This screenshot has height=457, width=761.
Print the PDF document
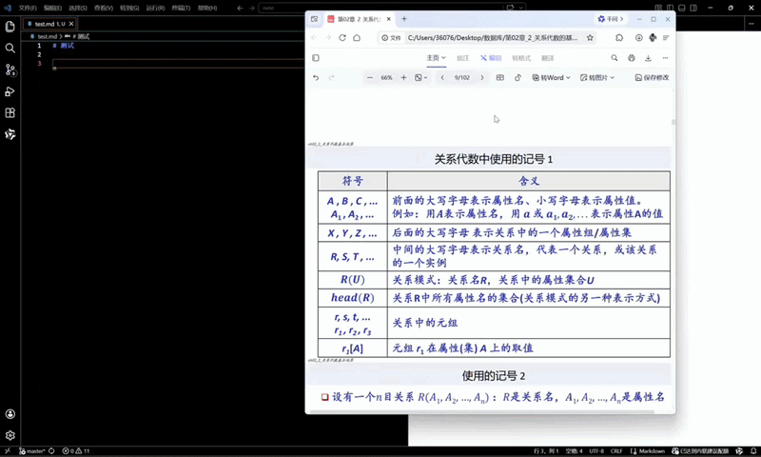coord(631,58)
